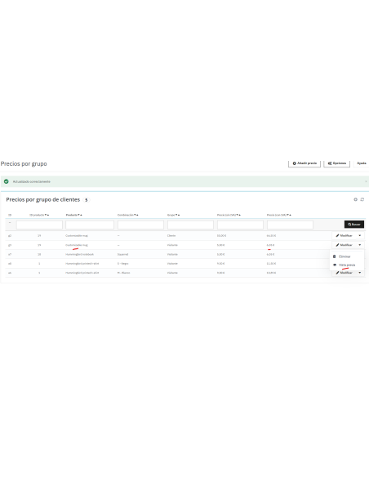Open the Ayuda help link

tap(362, 163)
